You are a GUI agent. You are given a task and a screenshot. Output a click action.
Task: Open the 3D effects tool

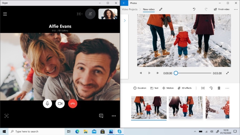click(185, 88)
